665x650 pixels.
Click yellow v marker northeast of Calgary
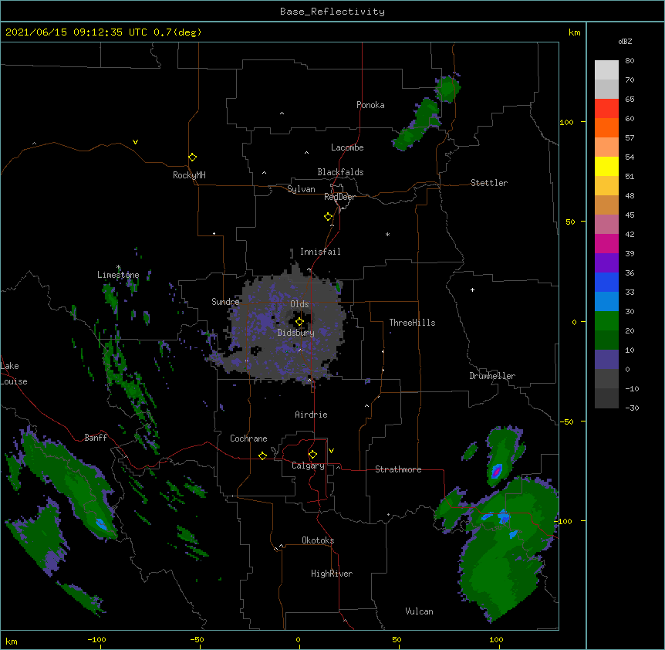pos(331,451)
